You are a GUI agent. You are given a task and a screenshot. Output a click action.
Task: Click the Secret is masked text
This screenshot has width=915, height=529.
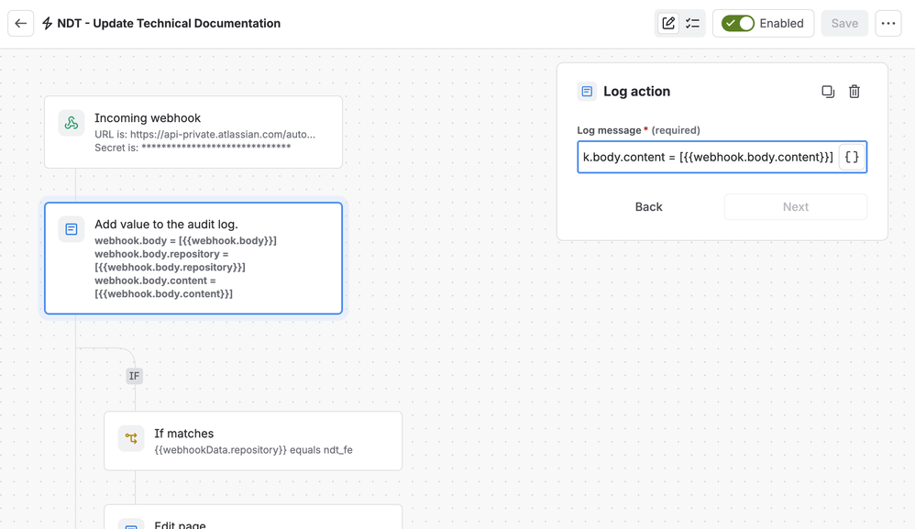click(x=193, y=148)
